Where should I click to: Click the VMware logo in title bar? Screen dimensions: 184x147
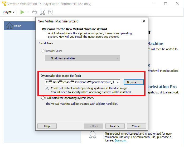pyautogui.click(x=4, y=4)
